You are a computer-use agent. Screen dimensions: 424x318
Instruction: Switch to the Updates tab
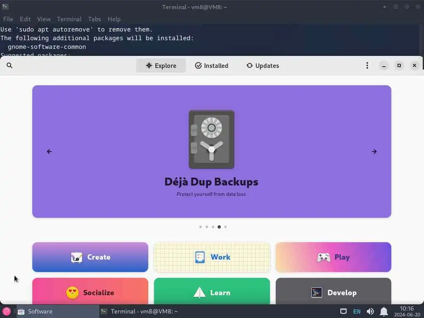pos(263,66)
